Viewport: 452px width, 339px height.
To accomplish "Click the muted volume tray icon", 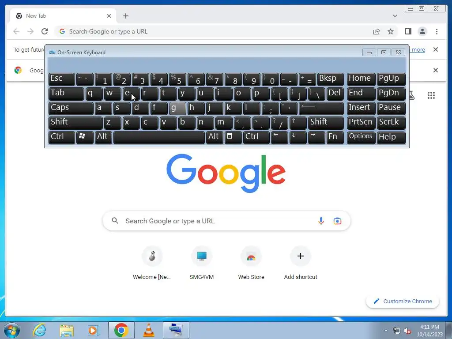I will [x=407, y=331].
